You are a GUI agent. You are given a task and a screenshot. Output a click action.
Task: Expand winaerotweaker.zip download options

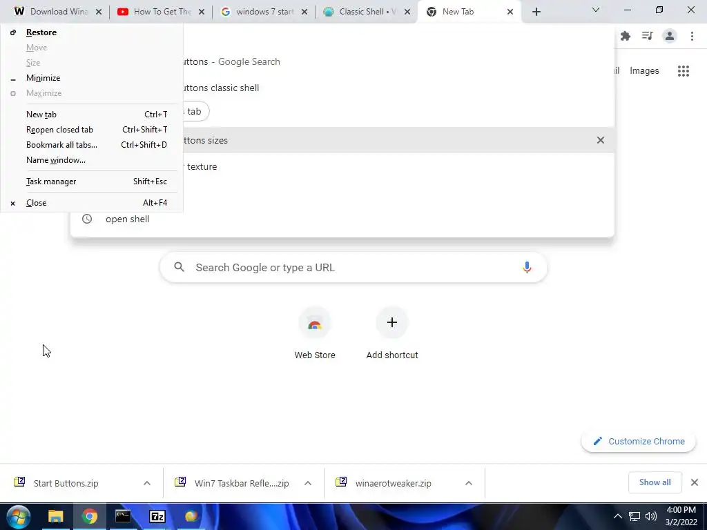[x=469, y=483]
